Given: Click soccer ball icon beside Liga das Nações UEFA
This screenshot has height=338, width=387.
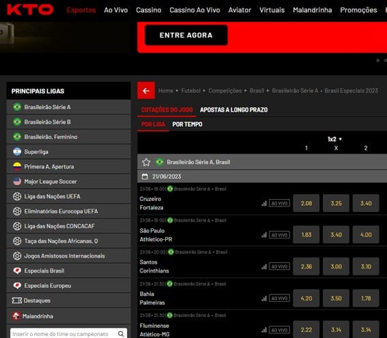Looking at the screenshot, I should click(17, 196).
